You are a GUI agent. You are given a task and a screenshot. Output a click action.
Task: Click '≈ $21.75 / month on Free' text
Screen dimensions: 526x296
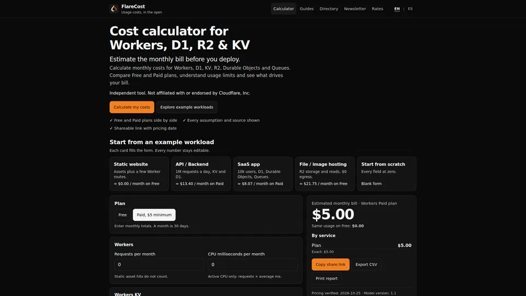coord(323,184)
